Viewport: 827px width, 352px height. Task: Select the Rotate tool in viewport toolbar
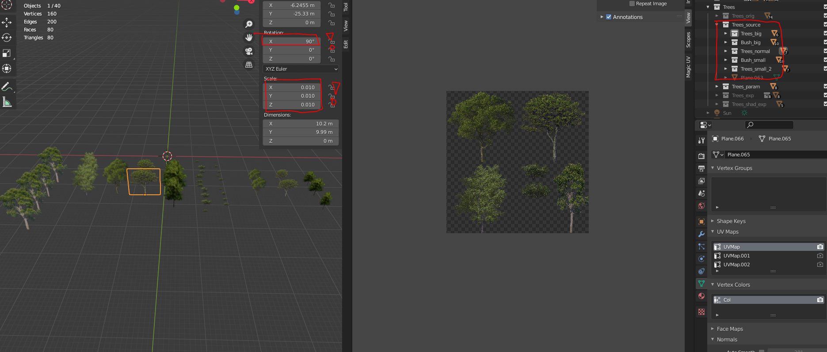click(7, 38)
